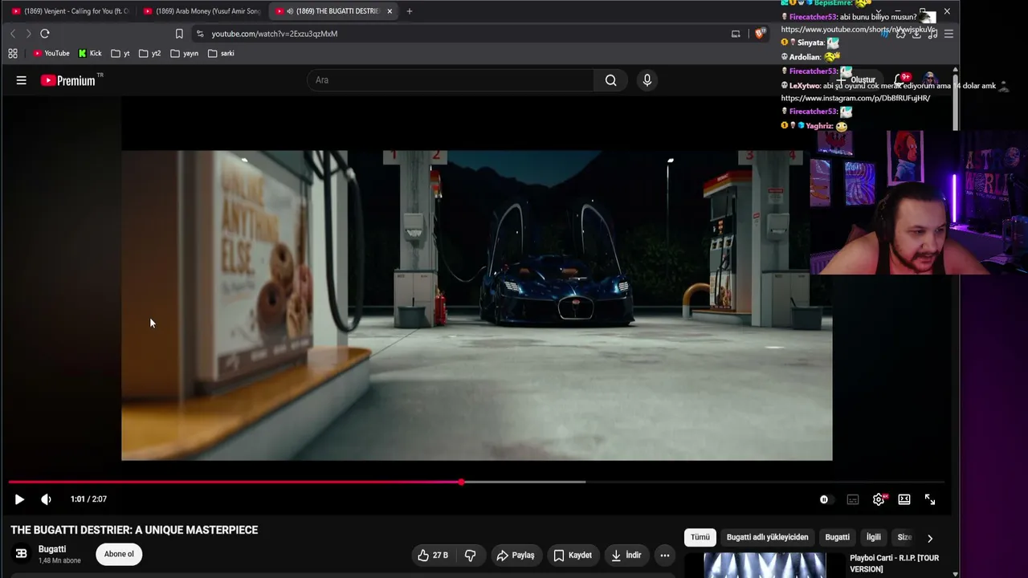This screenshot has width=1028, height=578.
Task: Click the 1:01 / 2:07 time display
Action: click(88, 499)
